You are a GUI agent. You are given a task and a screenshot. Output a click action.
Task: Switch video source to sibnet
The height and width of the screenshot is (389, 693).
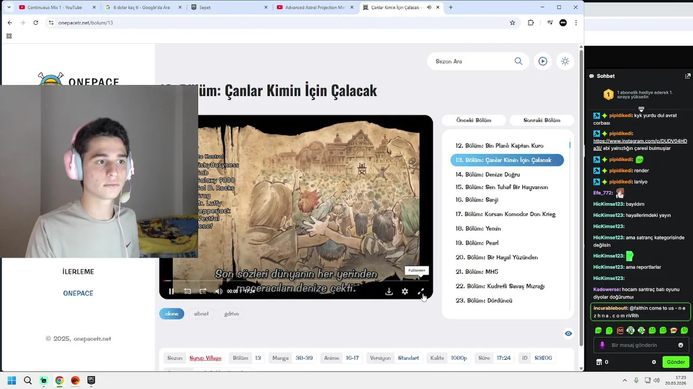point(201,313)
